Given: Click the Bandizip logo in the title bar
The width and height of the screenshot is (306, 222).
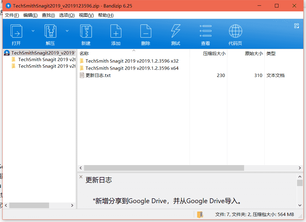Looking at the screenshot, I should point(8,6).
